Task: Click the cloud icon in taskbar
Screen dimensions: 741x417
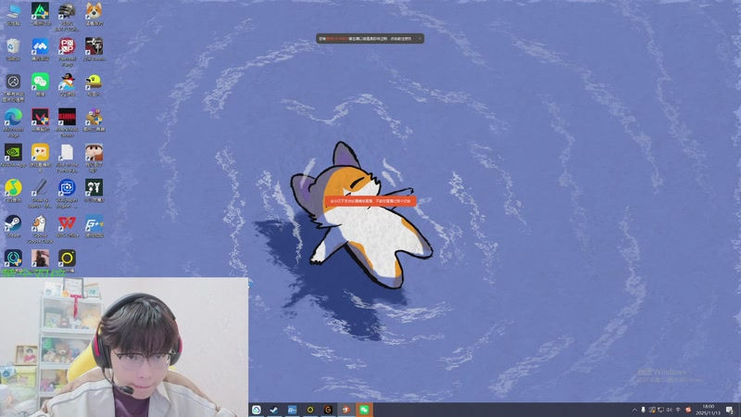Action: tap(257, 410)
